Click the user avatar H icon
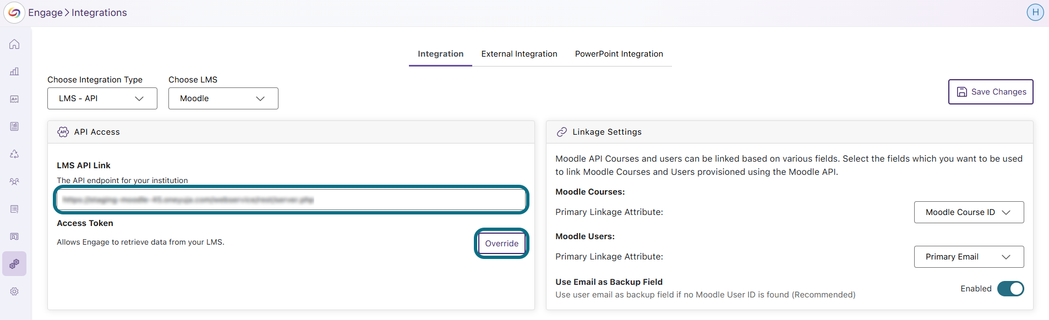 pos(1035,12)
